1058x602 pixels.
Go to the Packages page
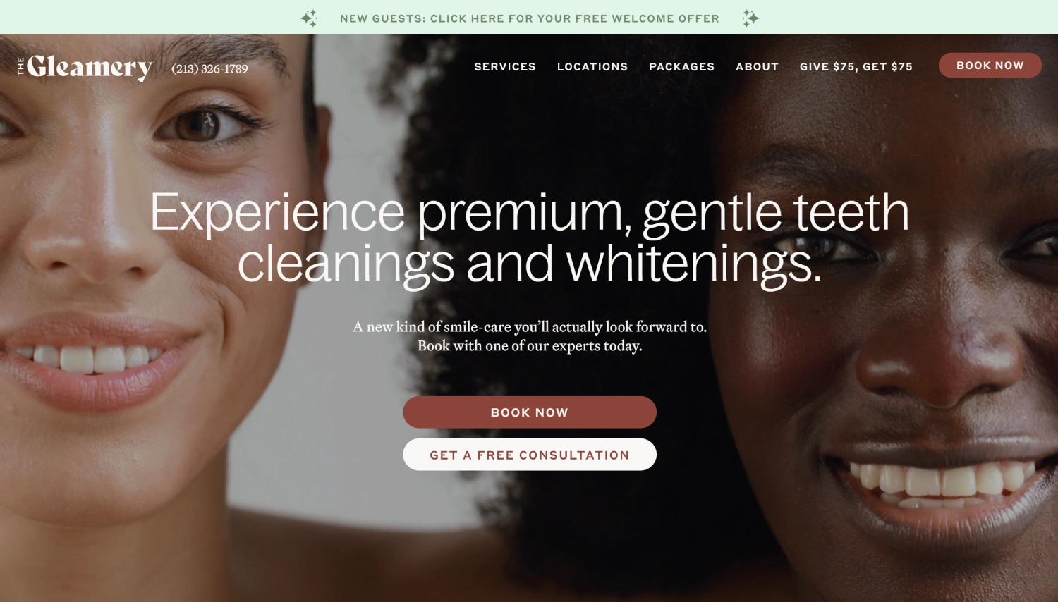[682, 66]
